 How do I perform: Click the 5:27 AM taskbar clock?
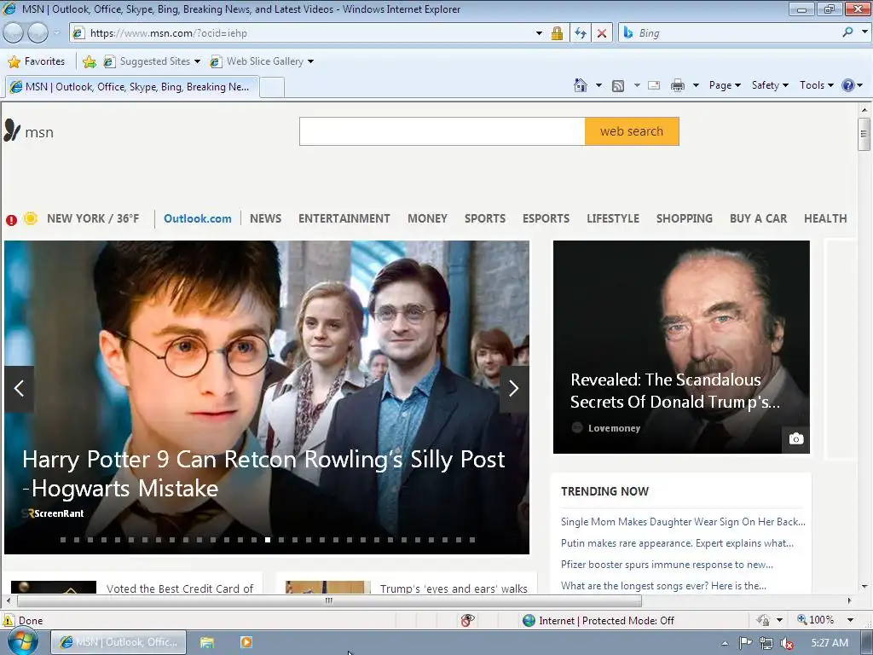830,643
